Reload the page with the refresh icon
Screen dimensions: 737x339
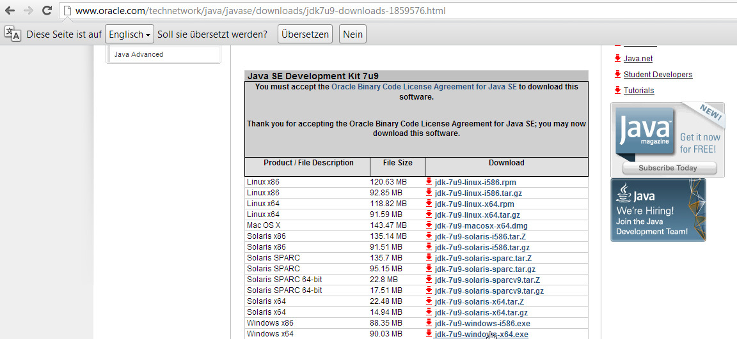[x=47, y=10]
